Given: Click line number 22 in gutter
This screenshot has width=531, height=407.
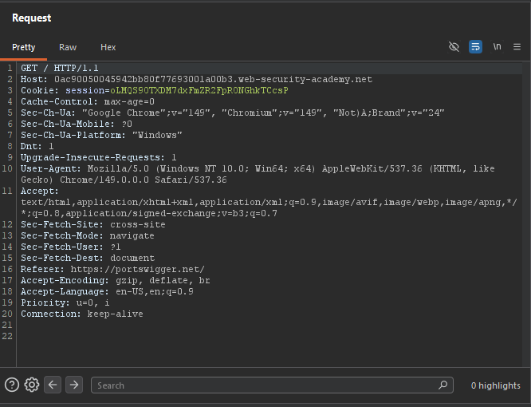Looking at the screenshot, I should click(7, 336).
